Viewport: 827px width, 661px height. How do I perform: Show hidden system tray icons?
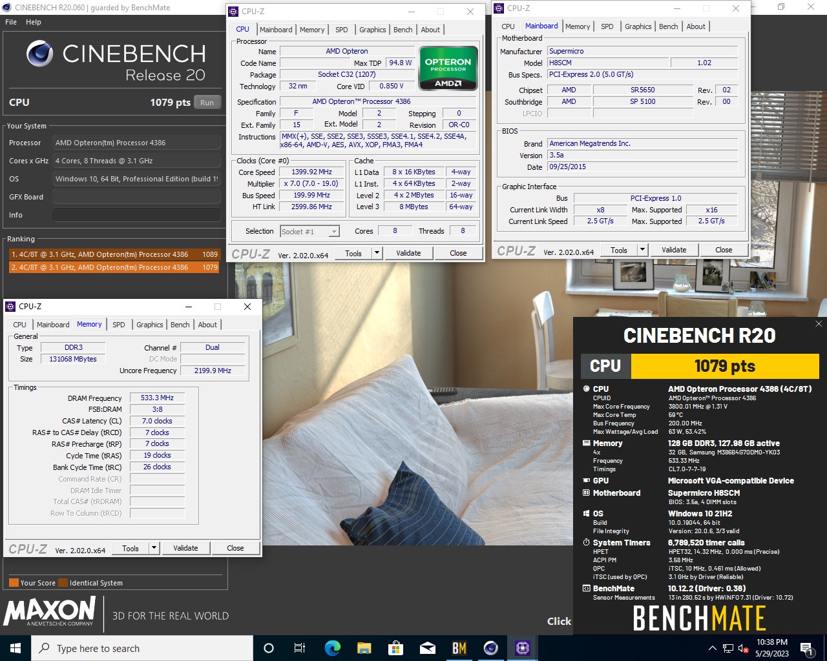[712, 648]
